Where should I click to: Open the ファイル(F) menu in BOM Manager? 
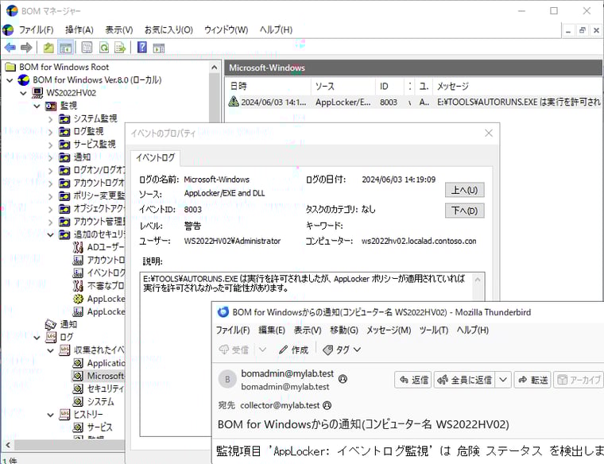37,29
